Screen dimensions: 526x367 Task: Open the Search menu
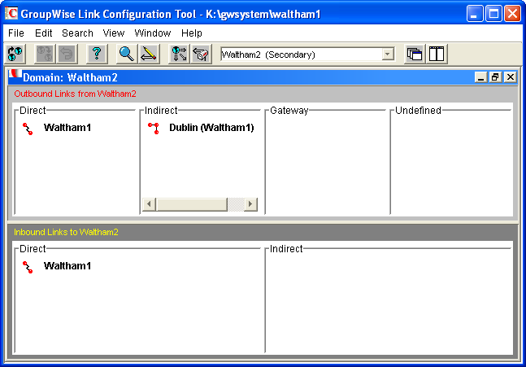click(x=77, y=33)
